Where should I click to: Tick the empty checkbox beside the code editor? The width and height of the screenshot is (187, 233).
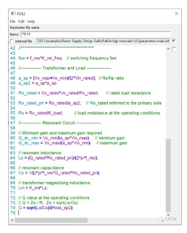coord(174,49)
